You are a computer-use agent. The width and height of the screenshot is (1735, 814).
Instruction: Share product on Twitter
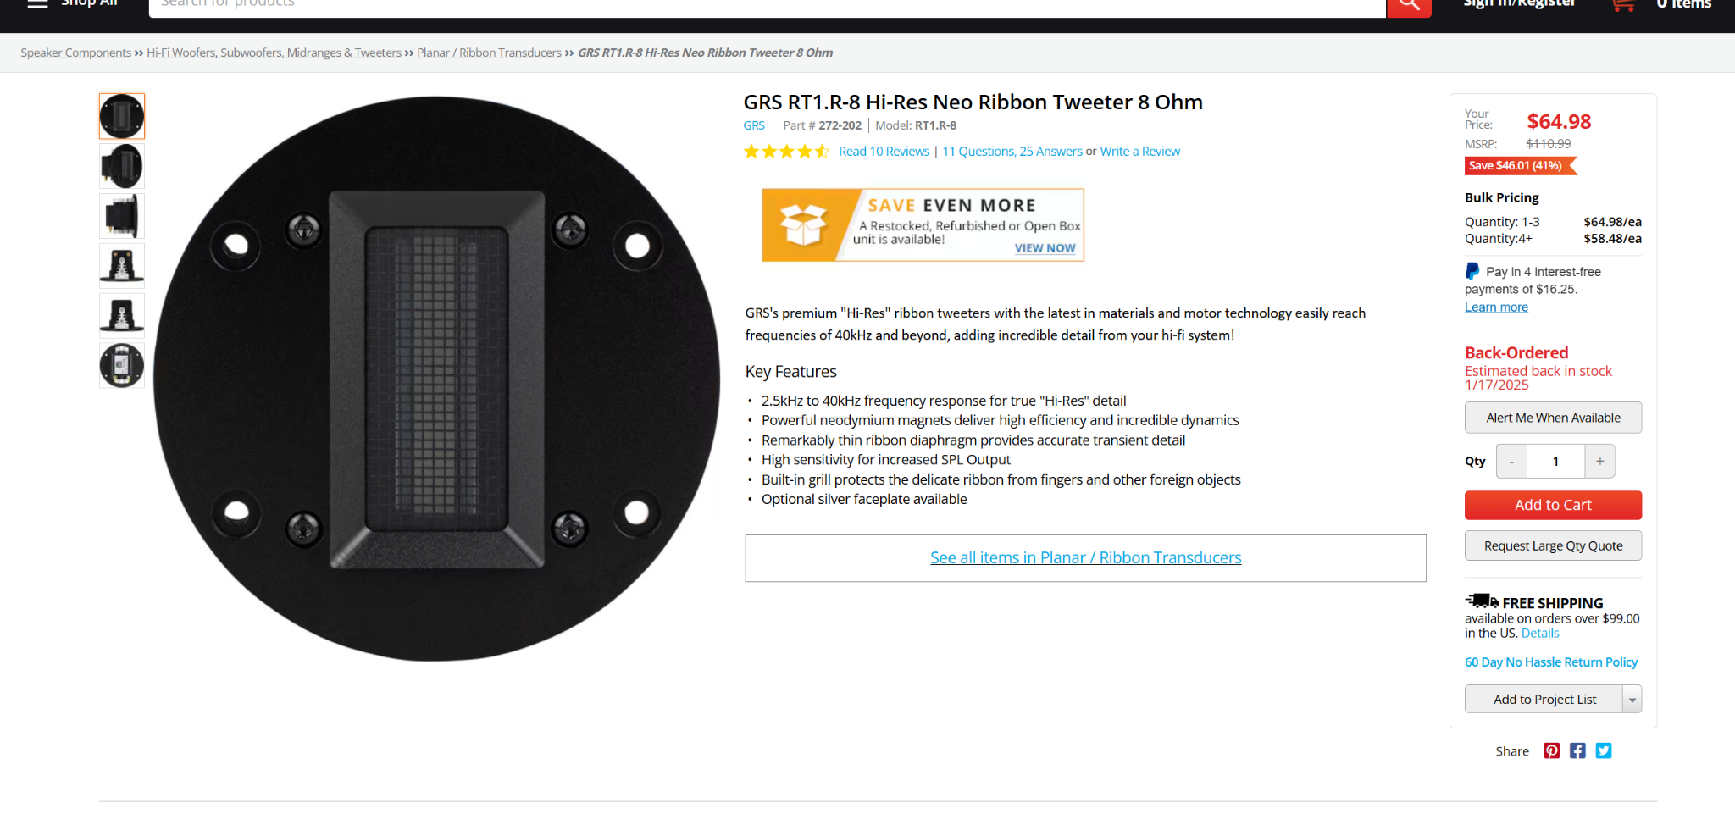coord(1604,750)
